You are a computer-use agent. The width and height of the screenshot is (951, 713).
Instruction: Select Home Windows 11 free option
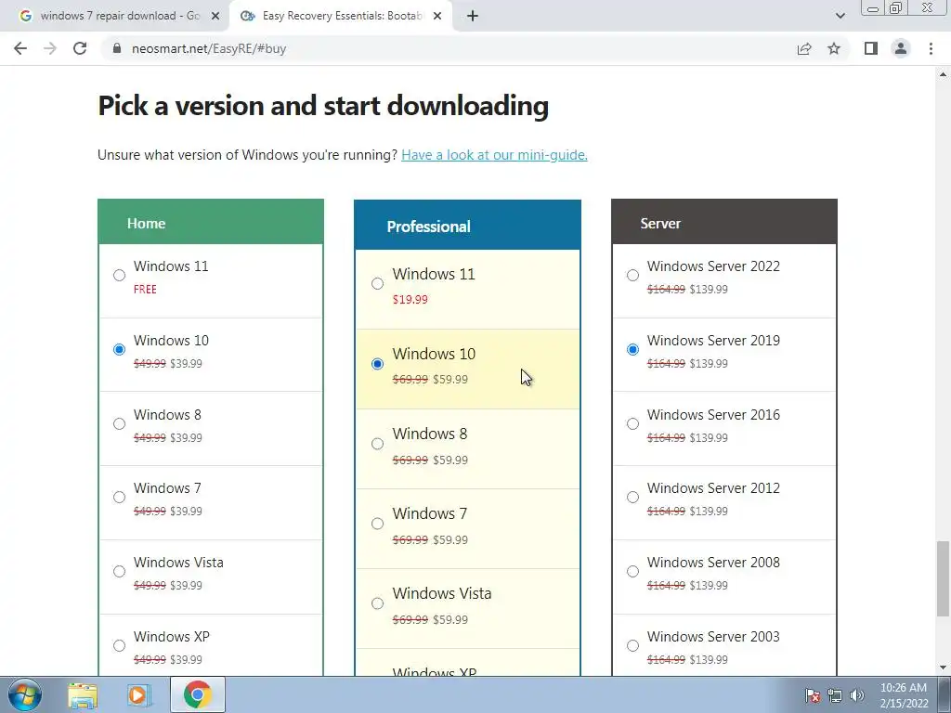[x=120, y=275]
